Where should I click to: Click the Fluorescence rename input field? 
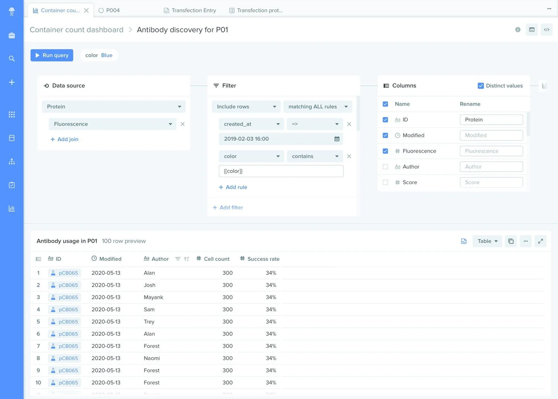click(x=491, y=151)
